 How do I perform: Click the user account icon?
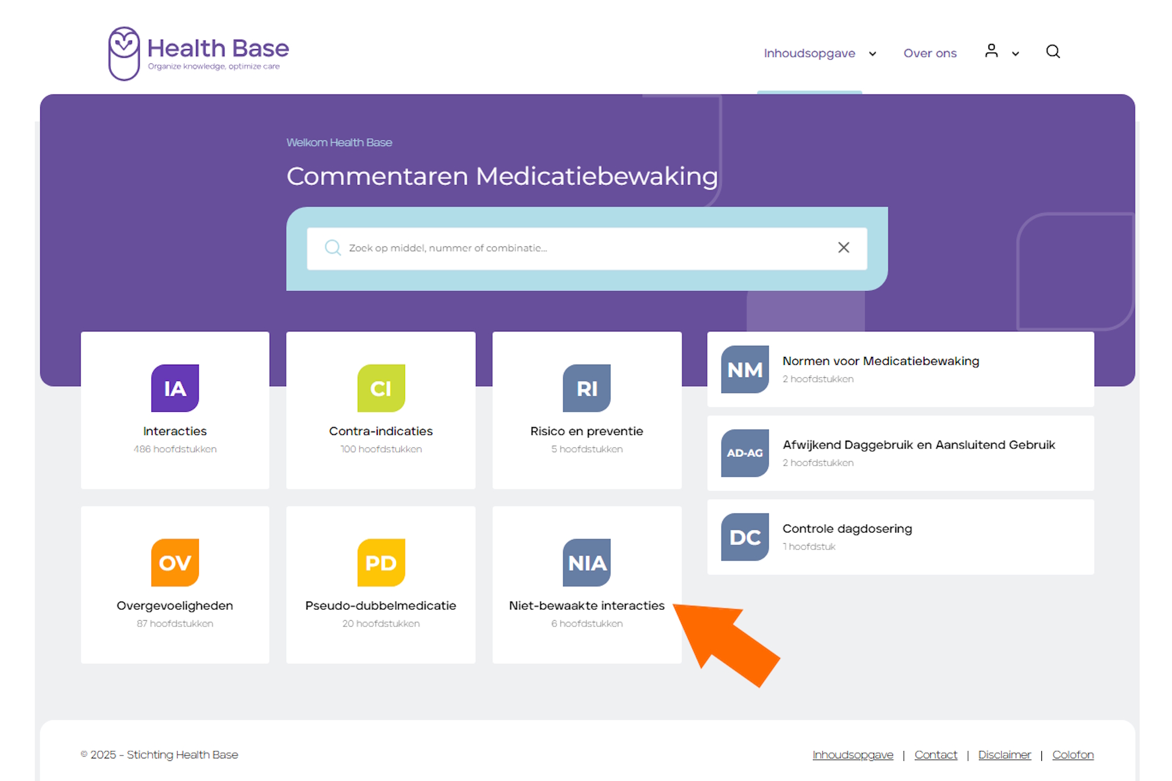(991, 51)
